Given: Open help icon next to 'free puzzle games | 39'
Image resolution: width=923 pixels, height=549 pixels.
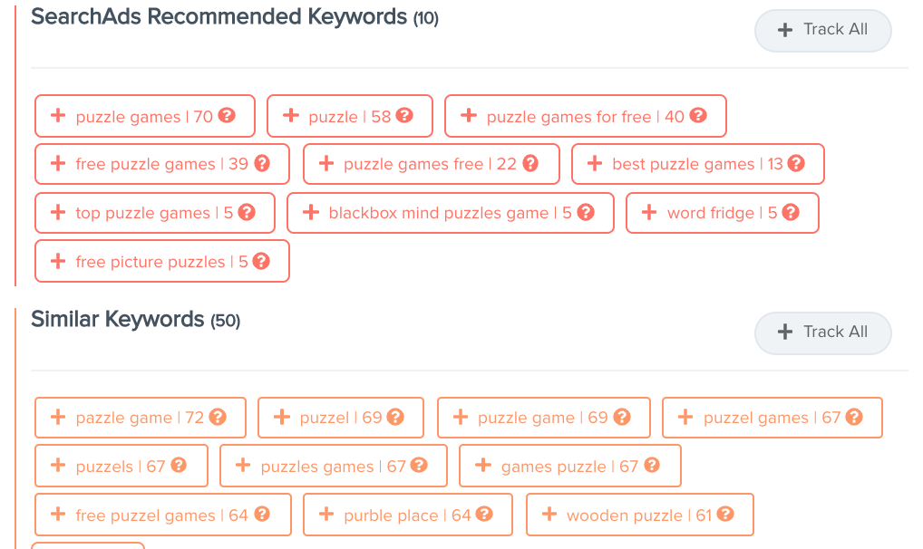Looking at the screenshot, I should pos(262,164).
